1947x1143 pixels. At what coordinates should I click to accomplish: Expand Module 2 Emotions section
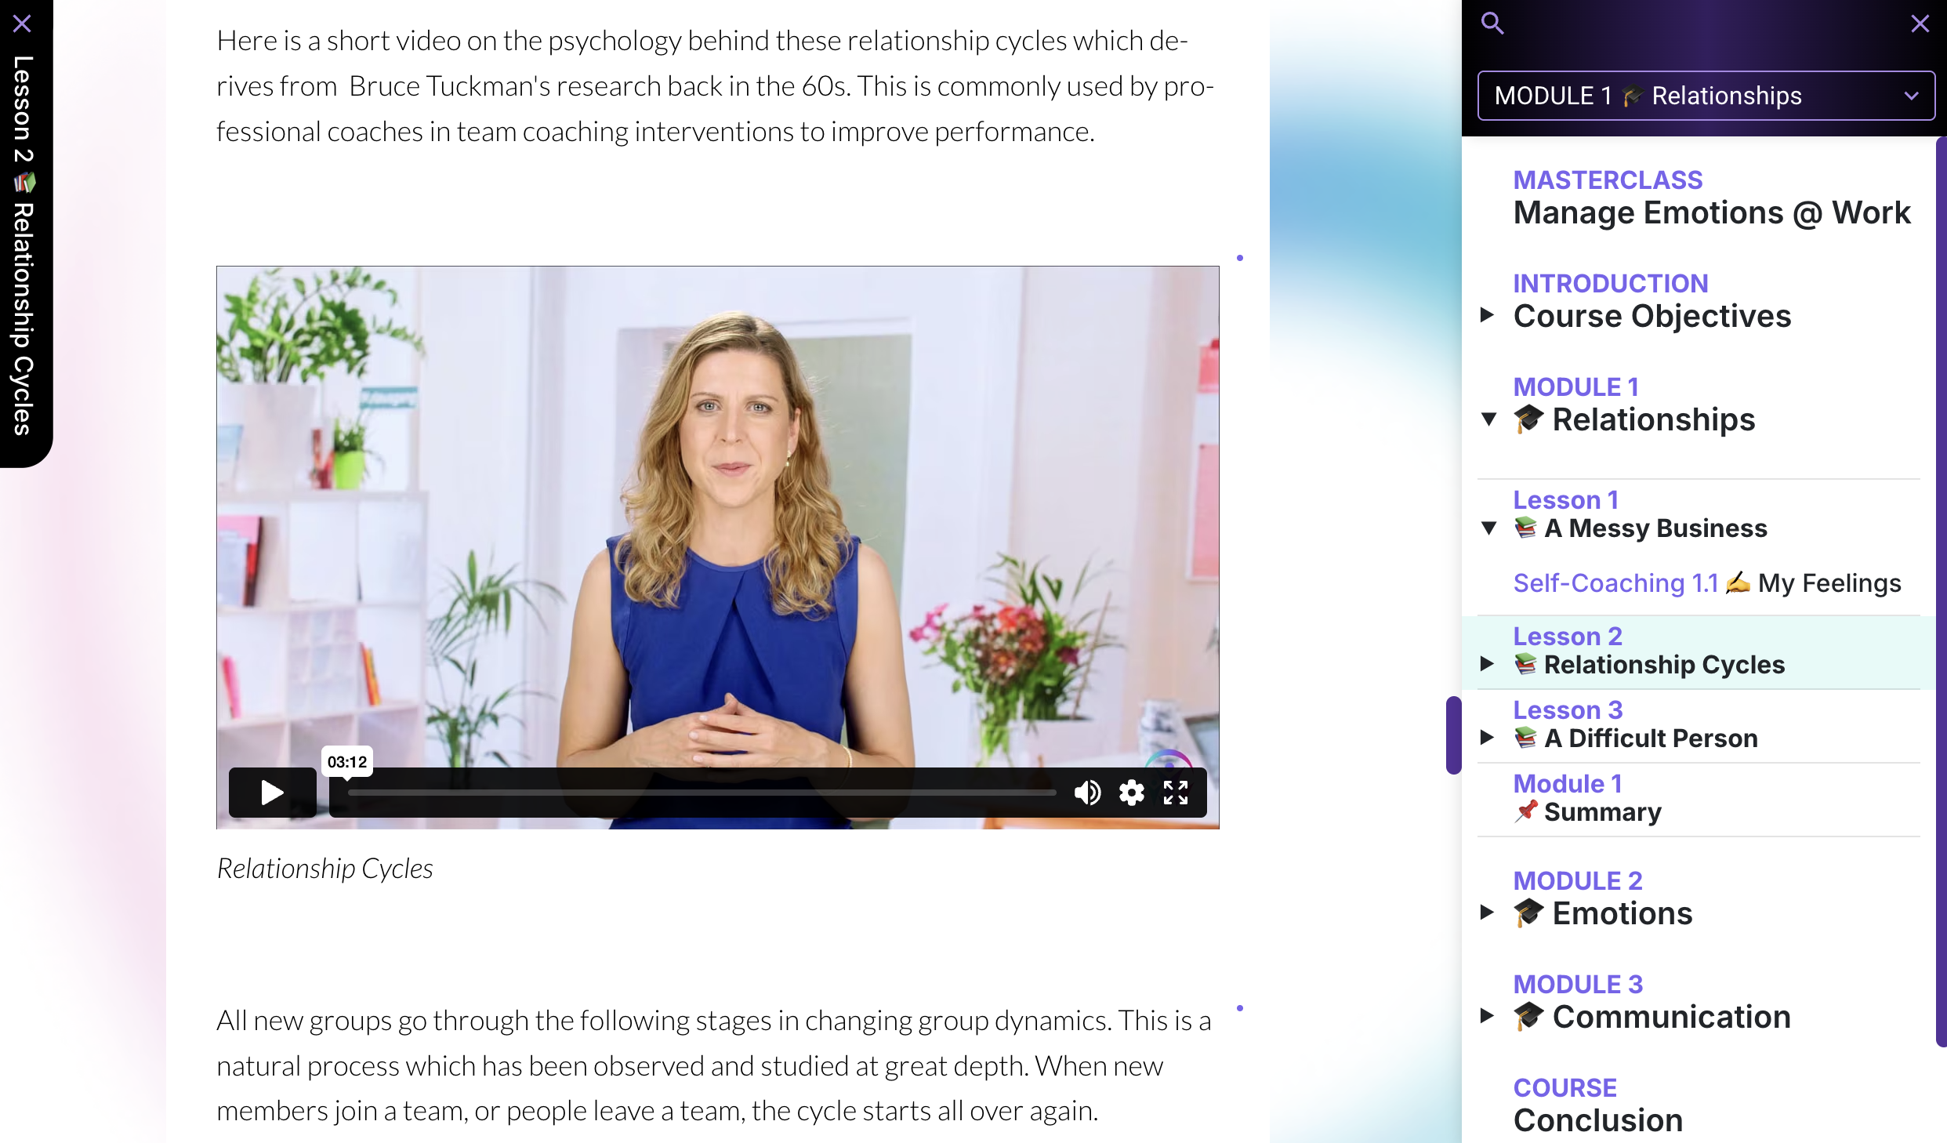pyautogui.click(x=1487, y=913)
